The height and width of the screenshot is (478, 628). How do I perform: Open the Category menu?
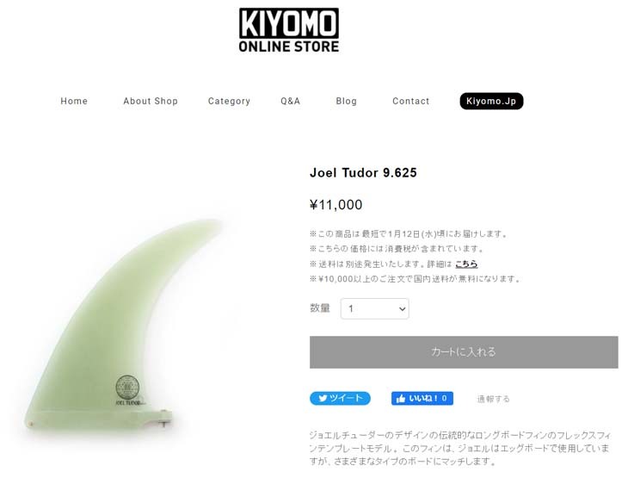(229, 101)
